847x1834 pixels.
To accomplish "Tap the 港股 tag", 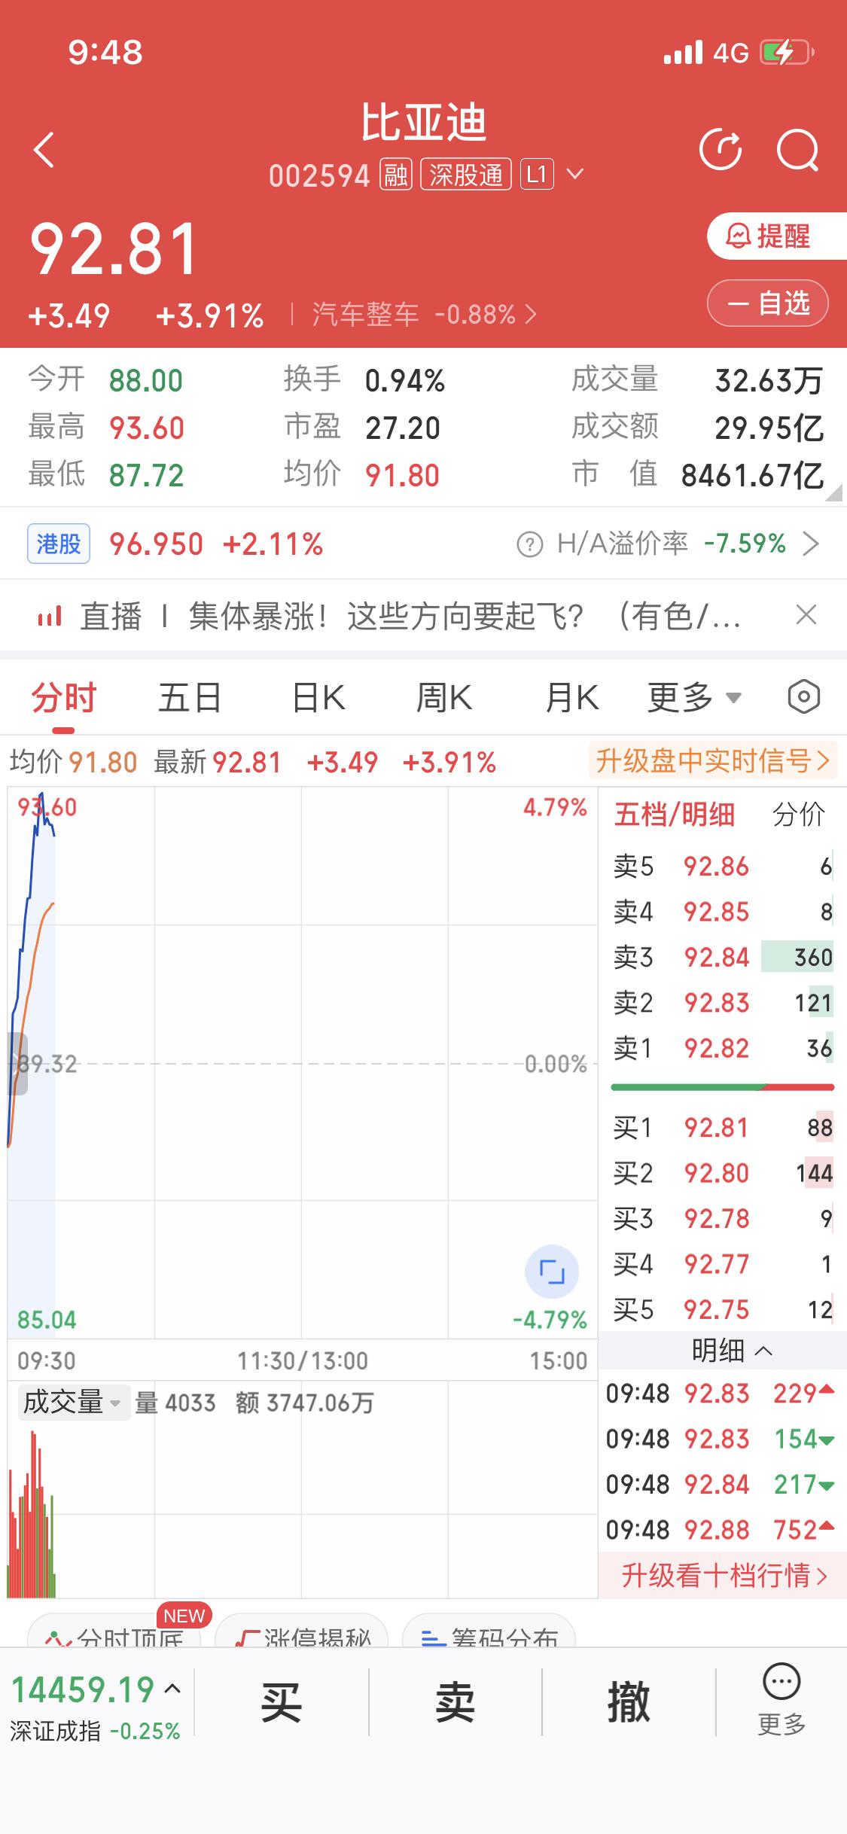I will (59, 543).
